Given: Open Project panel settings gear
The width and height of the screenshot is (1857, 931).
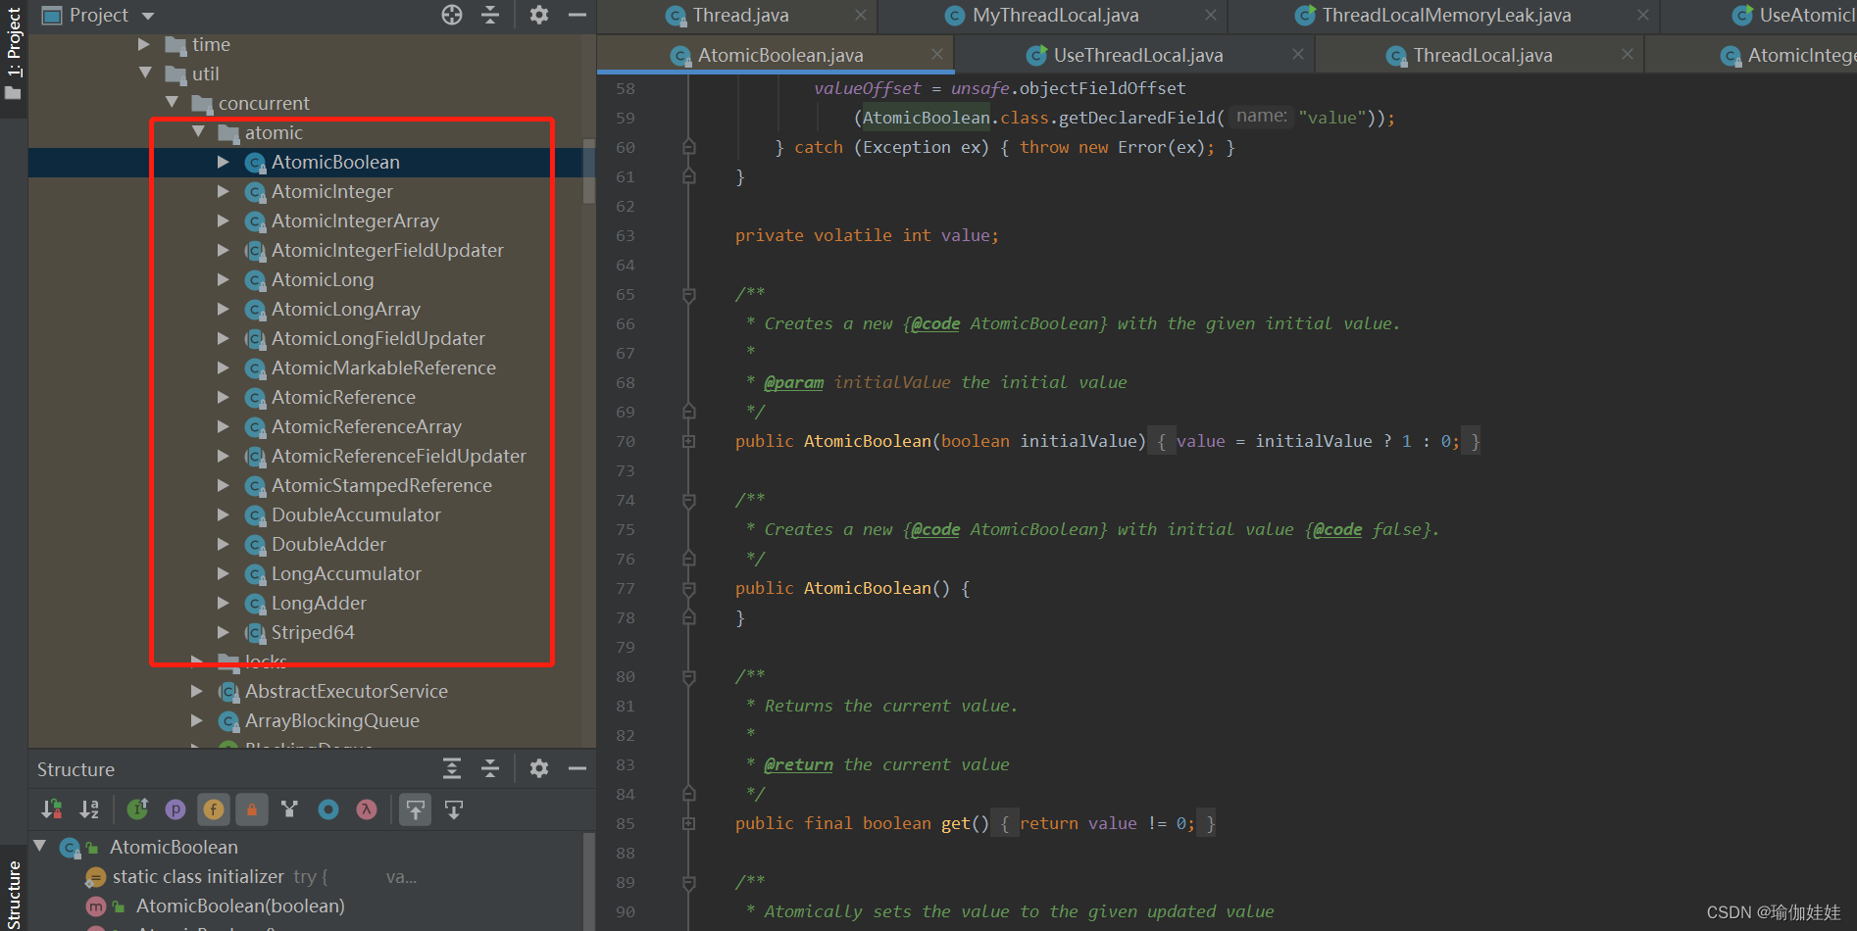Looking at the screenshot, I should tap(539, 15).
